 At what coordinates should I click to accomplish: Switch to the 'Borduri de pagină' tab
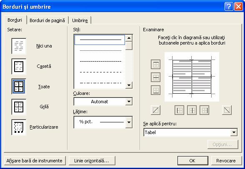coord(47,20)
